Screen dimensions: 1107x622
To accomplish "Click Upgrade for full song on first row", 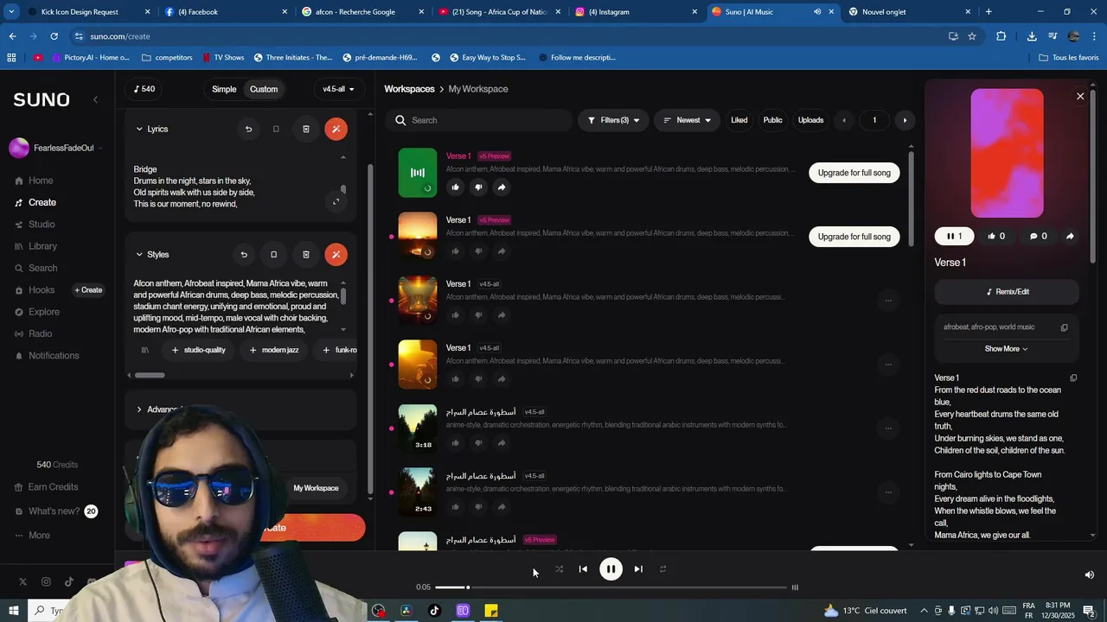I will 854,173.
